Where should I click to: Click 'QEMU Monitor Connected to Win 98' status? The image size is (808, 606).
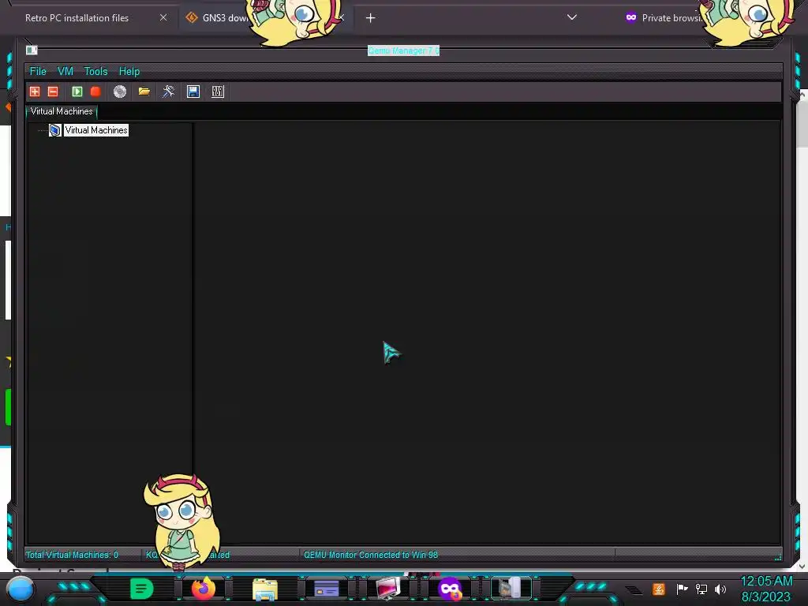[x=371, y=555]
